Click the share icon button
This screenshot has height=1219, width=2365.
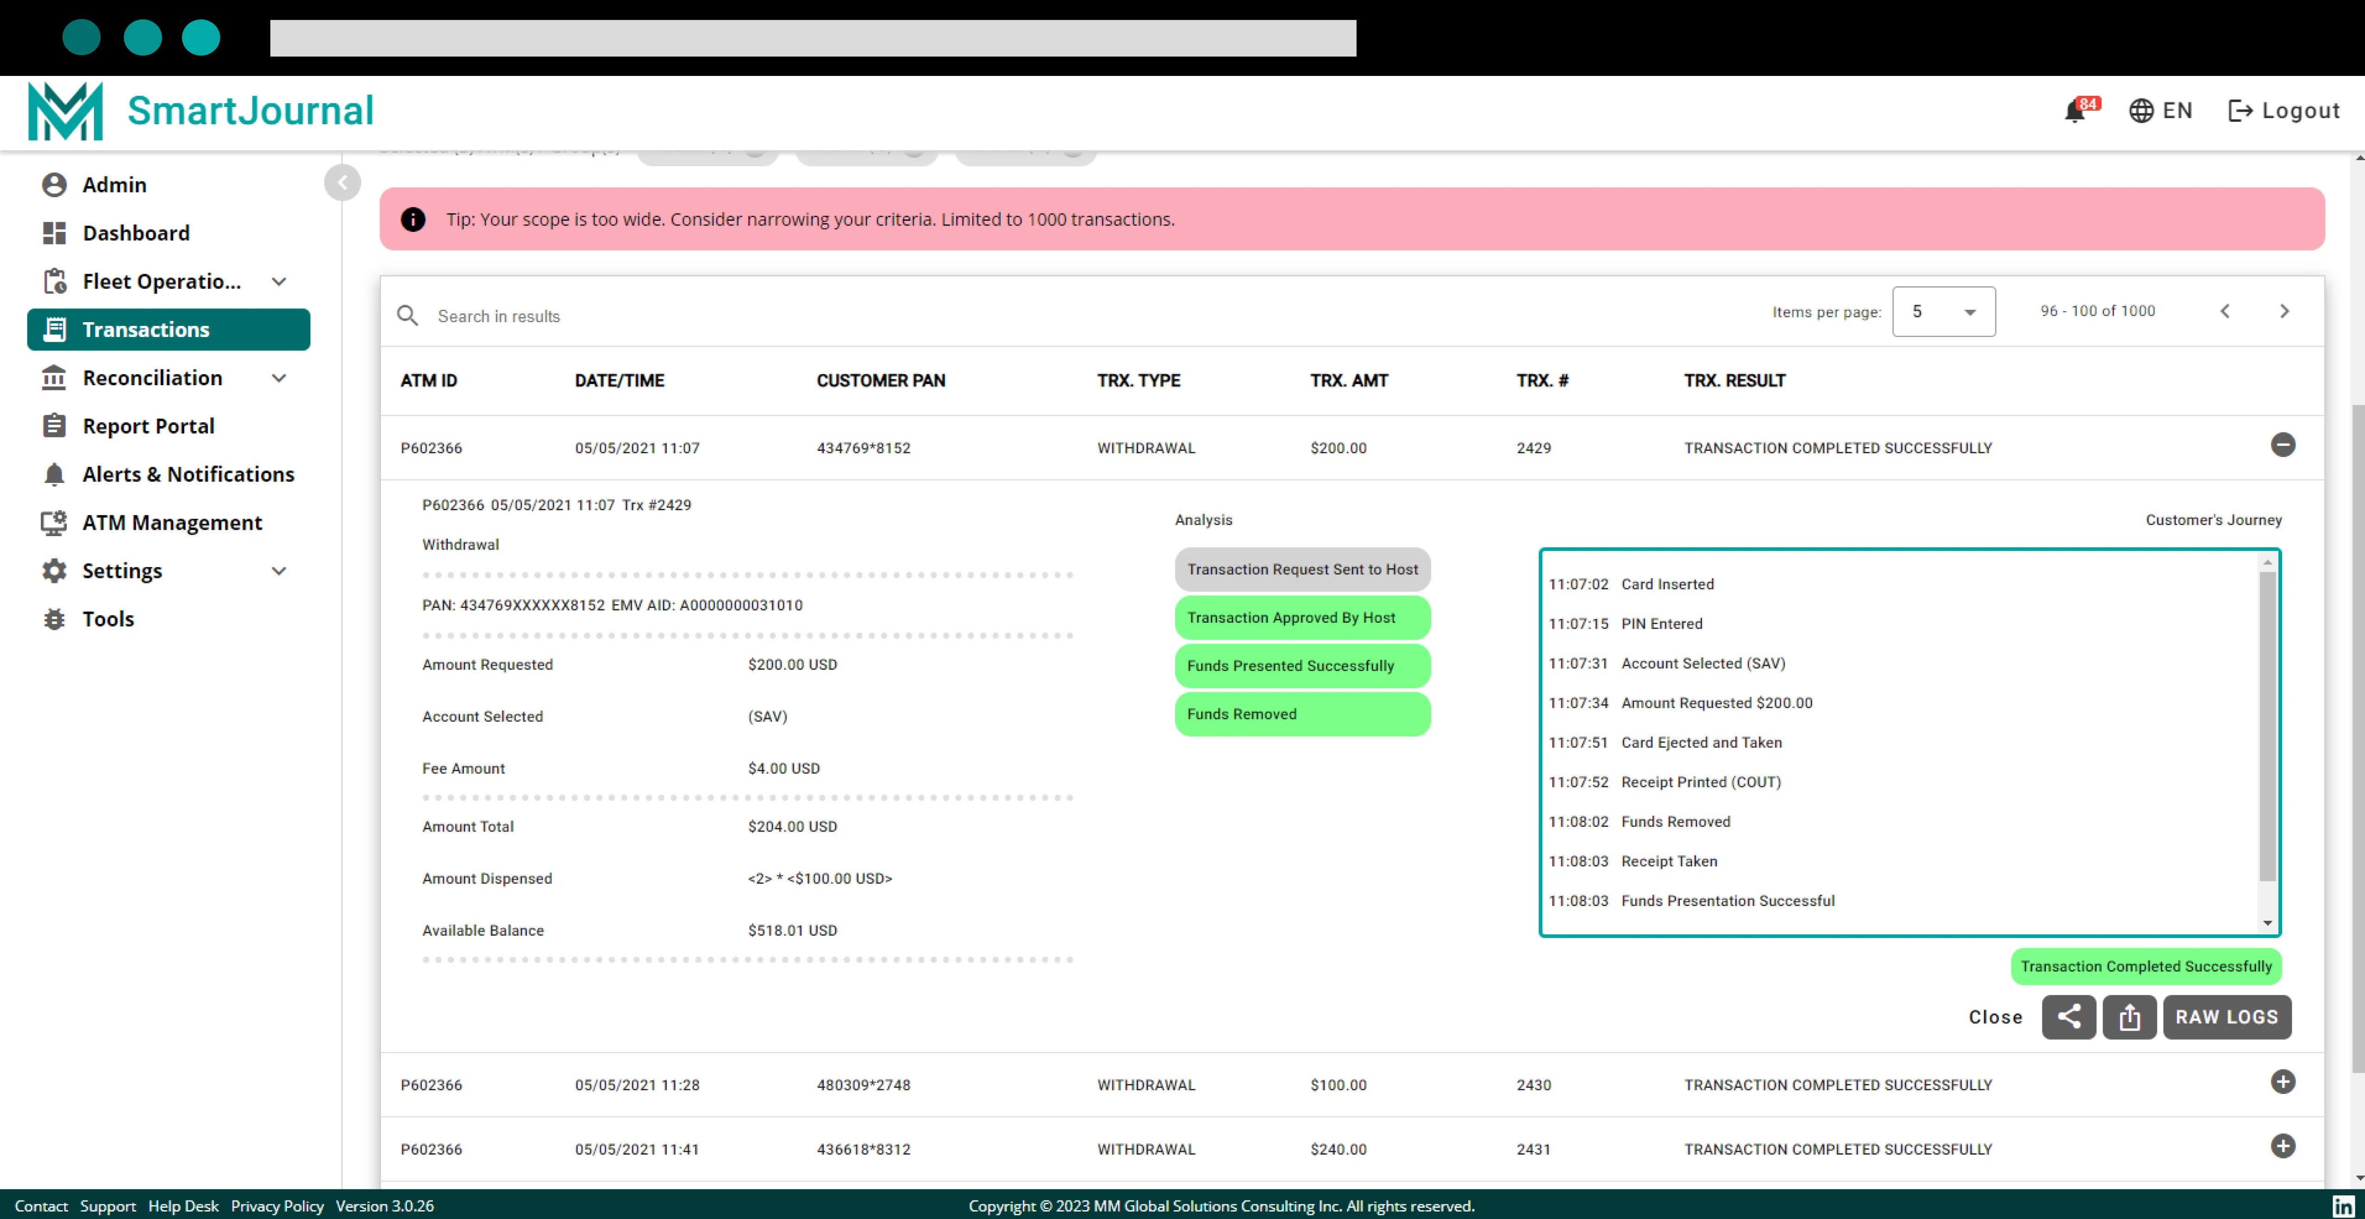pos(2069,1017)
